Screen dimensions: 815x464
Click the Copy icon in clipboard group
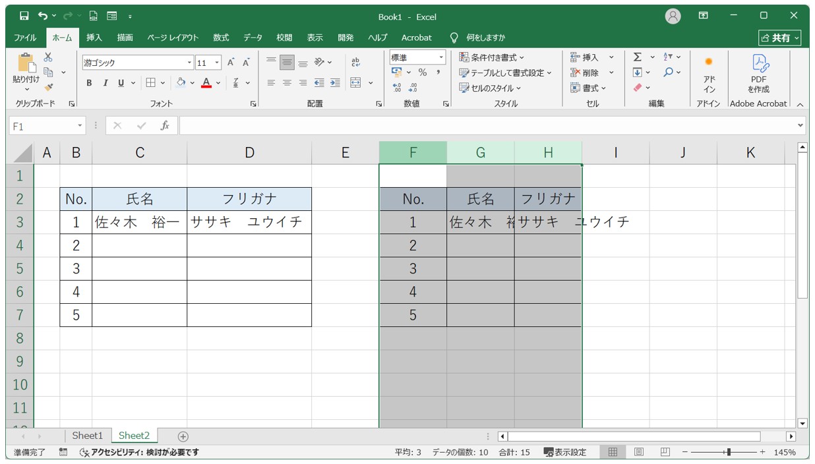pos(48,72)
